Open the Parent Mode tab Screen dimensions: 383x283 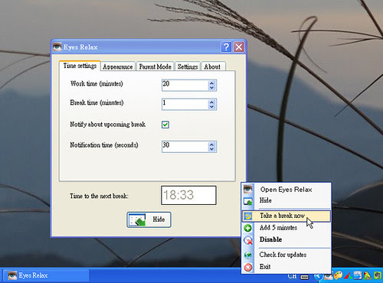click(155, 67)
